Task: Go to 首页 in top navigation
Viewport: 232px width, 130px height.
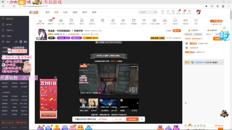Action: point(48,12)
